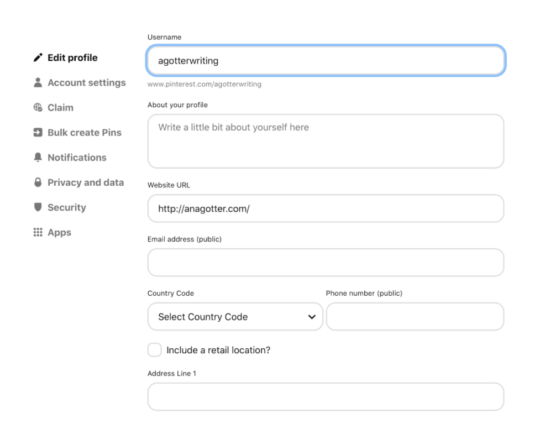
Task: Tick the Include a retail location checkbox
Action: tap(155, 350)
